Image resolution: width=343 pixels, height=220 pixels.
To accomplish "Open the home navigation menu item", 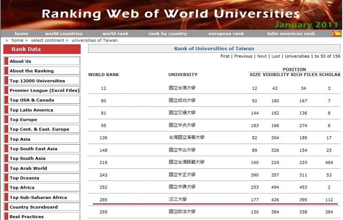I will tap(21, 34).
